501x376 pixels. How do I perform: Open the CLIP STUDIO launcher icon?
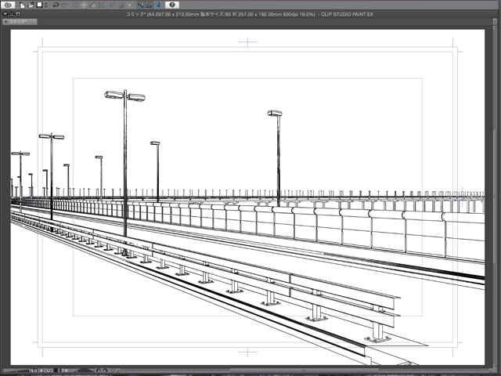tap(8, 5)
